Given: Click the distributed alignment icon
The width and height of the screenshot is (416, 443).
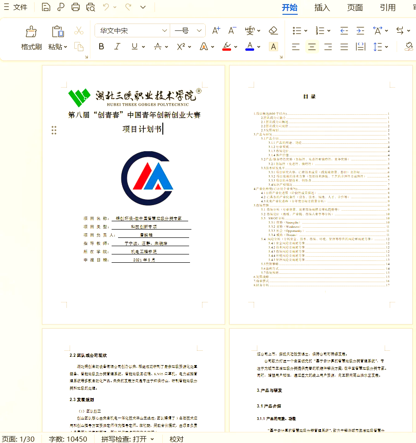Looking at the screenshot, I should [360, 47].
